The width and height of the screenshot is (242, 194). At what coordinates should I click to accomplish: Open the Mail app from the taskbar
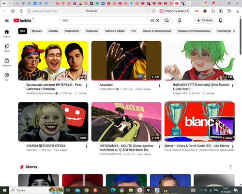click(77, 190)
